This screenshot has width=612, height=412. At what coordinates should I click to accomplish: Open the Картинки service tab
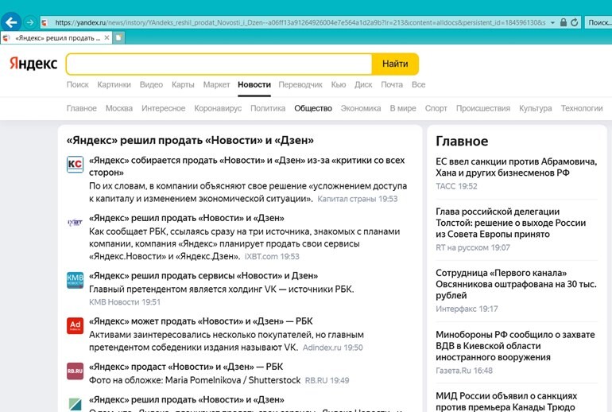coord(114,84)
